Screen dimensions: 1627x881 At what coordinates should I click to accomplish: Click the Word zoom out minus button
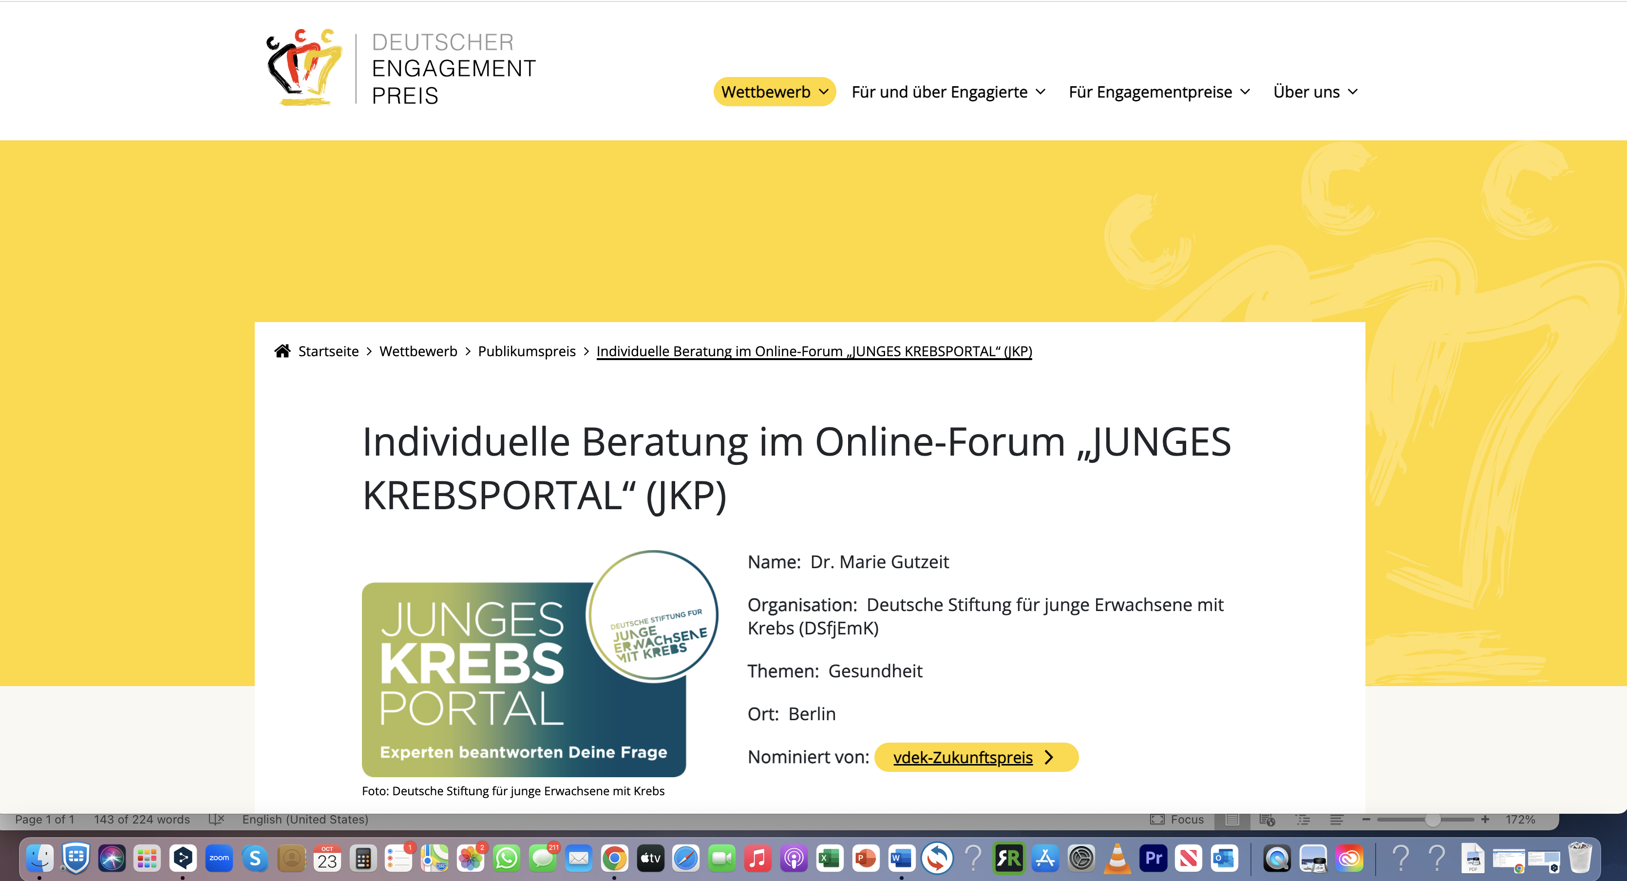(x=1366, y=819)
